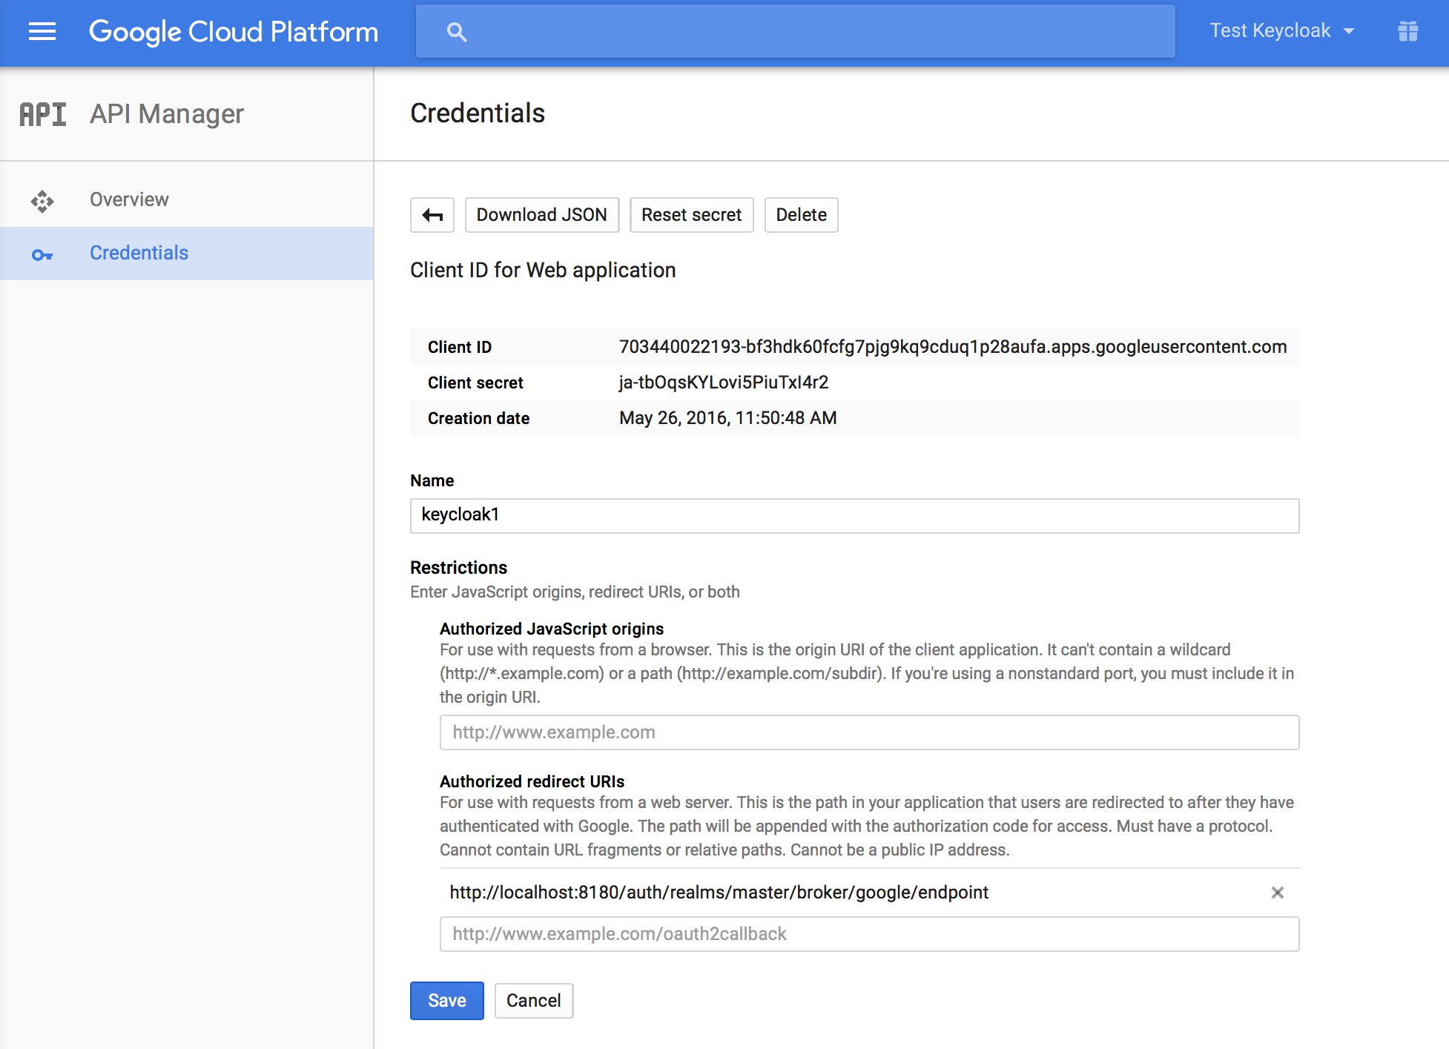Focus the Name field containing keycloak1

coord(854,515)
